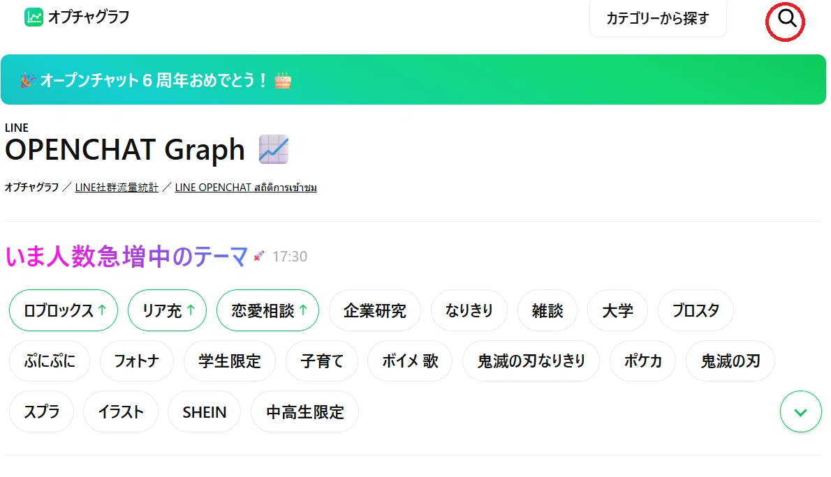Open the 子育て theme chip
The width and height of the screenshot is (831, 477).
tap(322, 361)
